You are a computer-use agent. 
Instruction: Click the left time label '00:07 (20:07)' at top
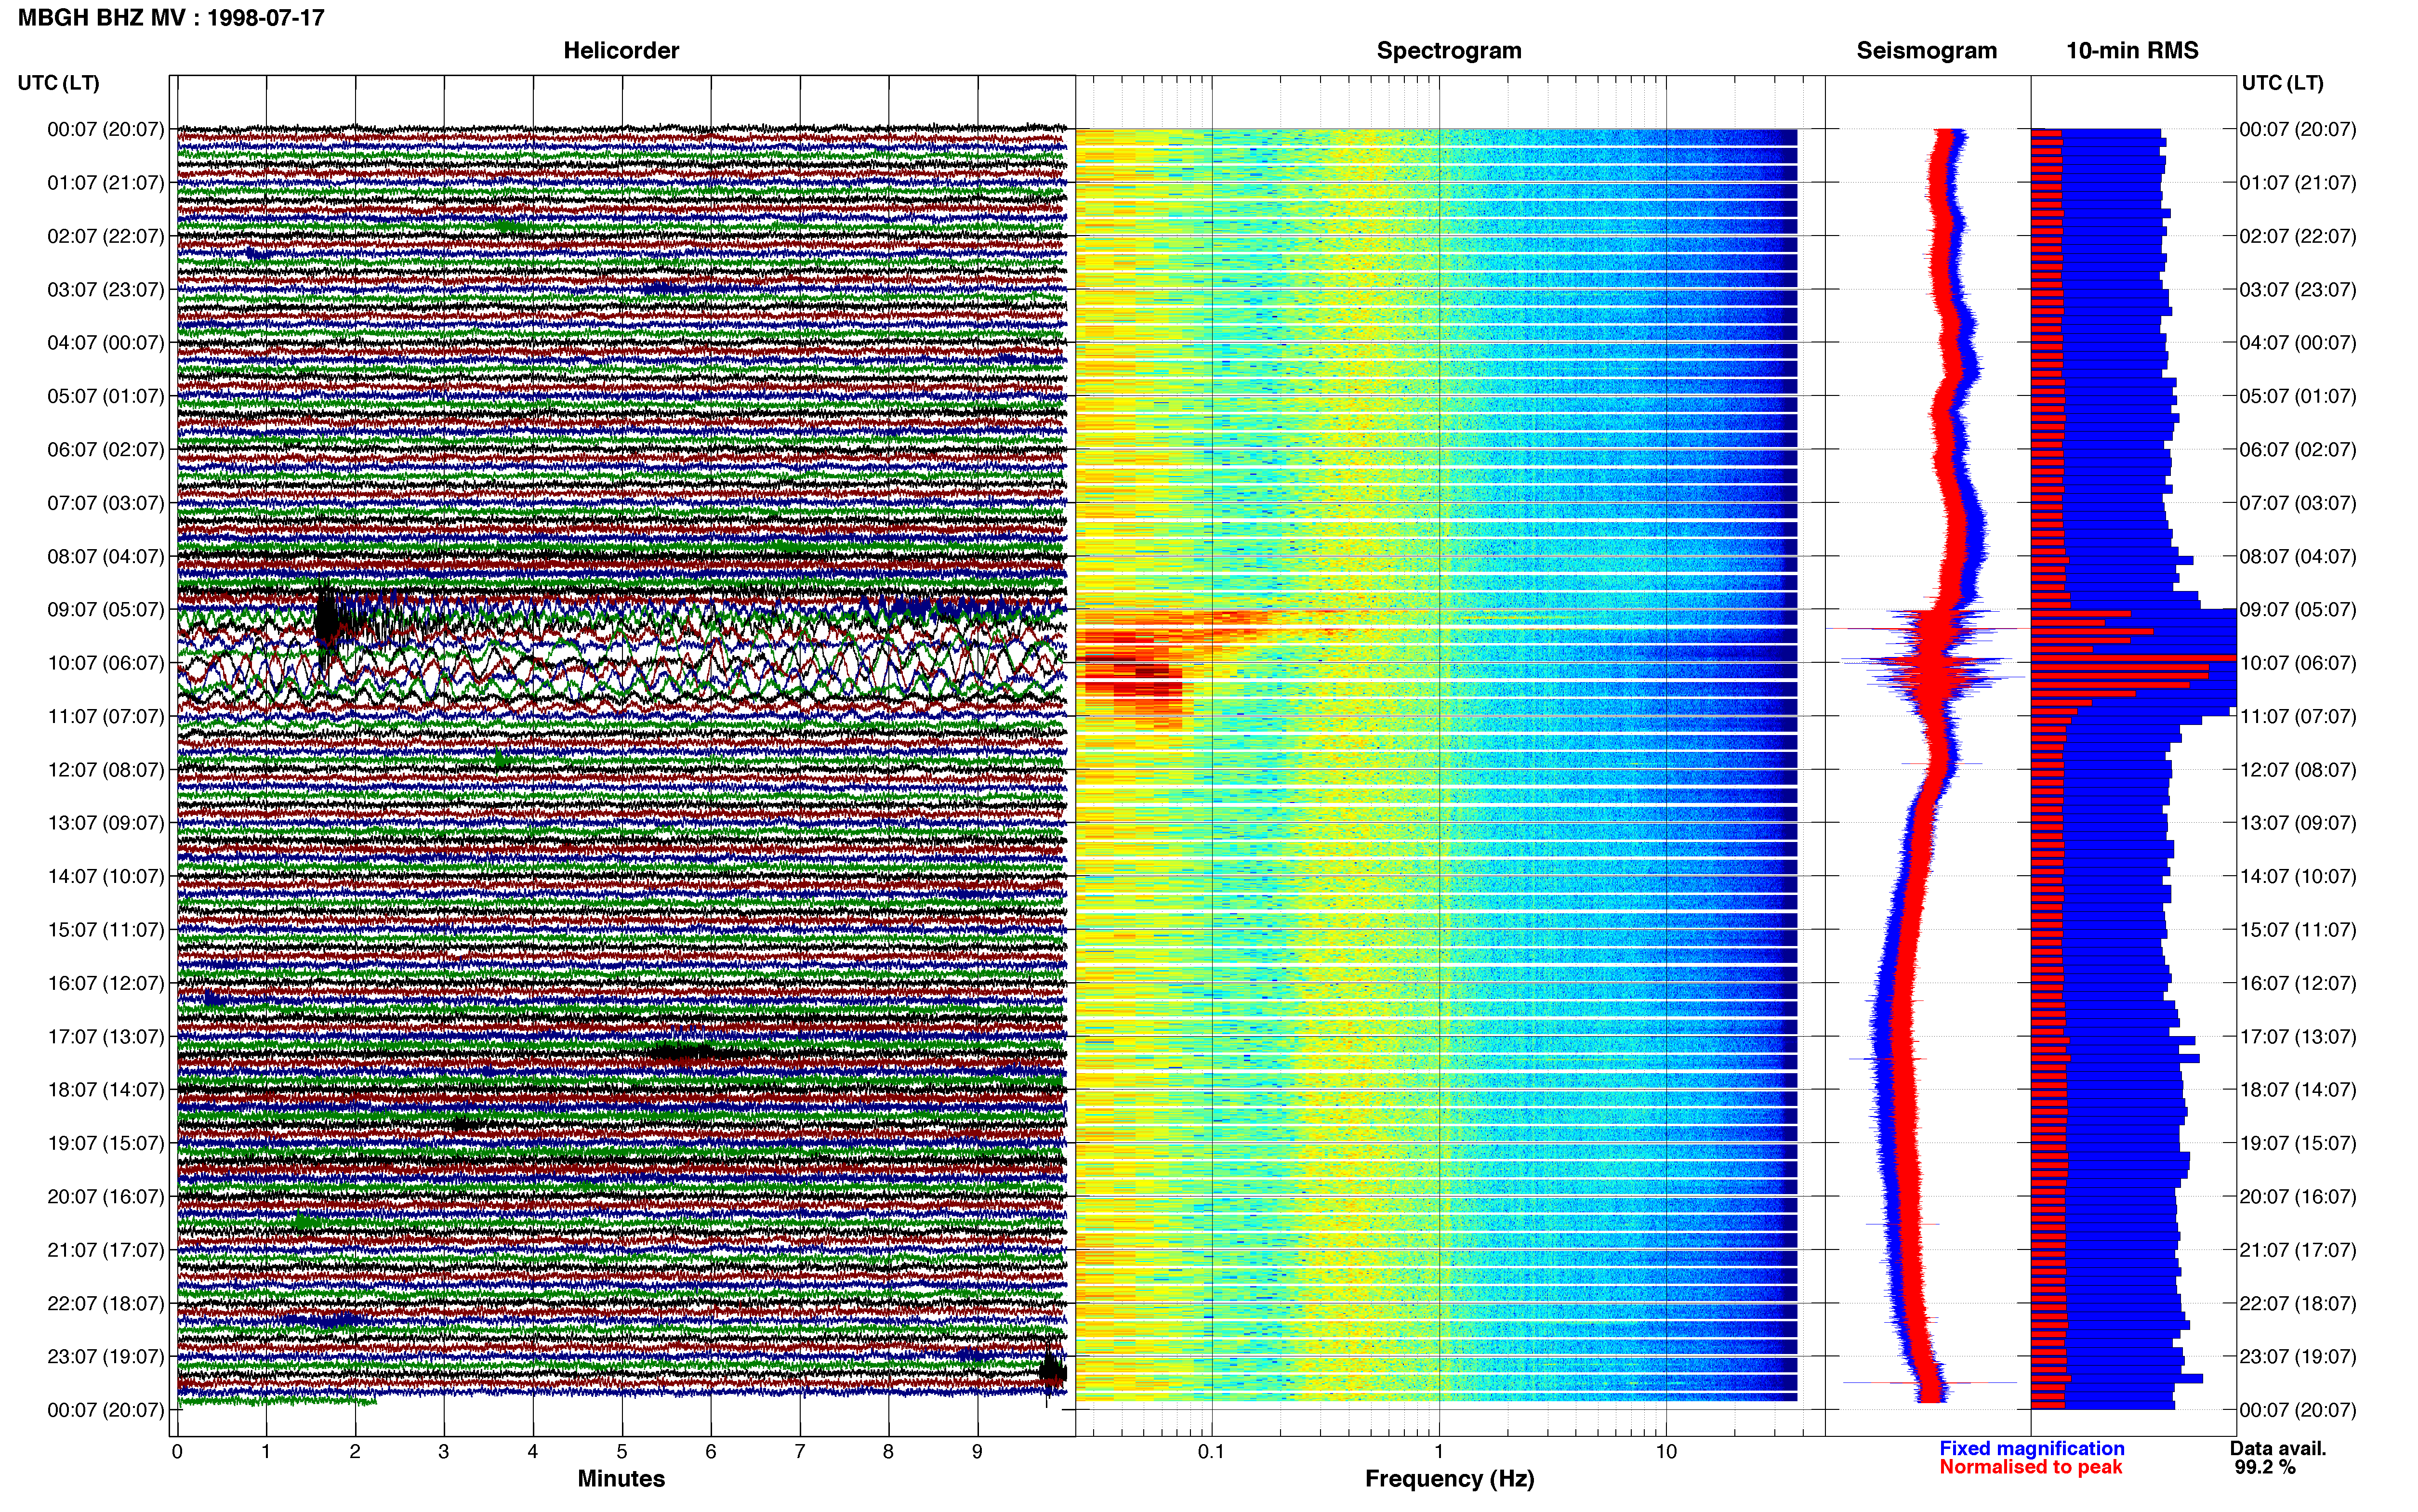pyautogui.click(x=105, y=129)
